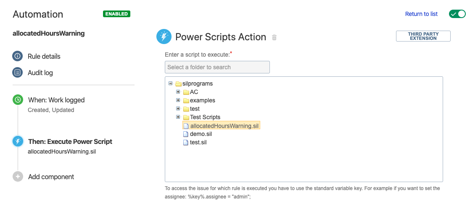Image resolution: width=470 pixels, height=206 pixels.
Task: Click the file icon of test.sil
Action: coord(186,143)
